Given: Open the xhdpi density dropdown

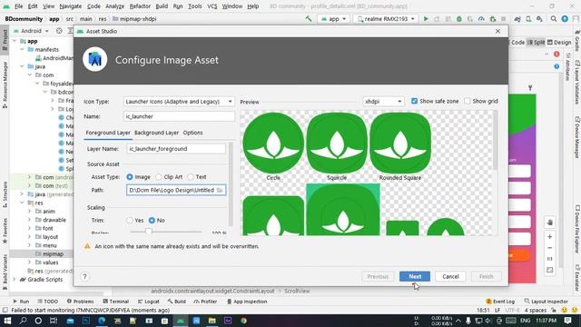Looking at the screenshot, I should (x=383, y=101).
